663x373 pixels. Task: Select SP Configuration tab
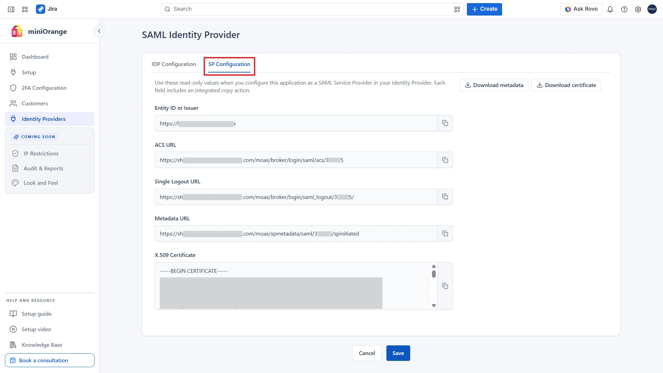(229, 64)
